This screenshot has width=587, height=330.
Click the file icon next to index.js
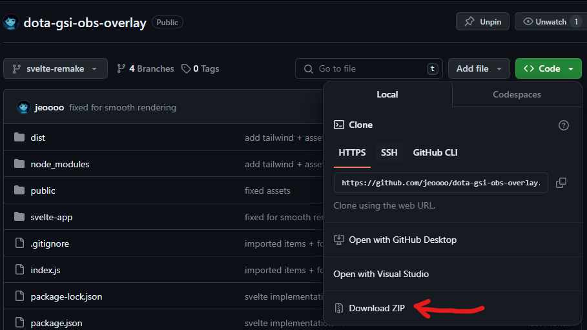point(19,270)
